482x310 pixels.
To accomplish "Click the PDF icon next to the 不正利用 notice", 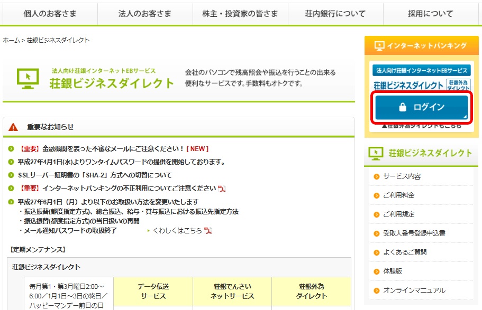I will [x=222, y=189].
